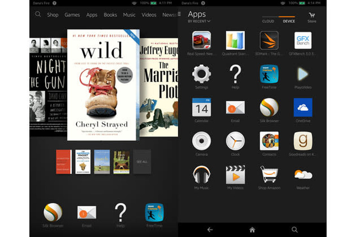Launch 3DMark benchmark app
Screen dimensions: 356x237
coord(269,40)
